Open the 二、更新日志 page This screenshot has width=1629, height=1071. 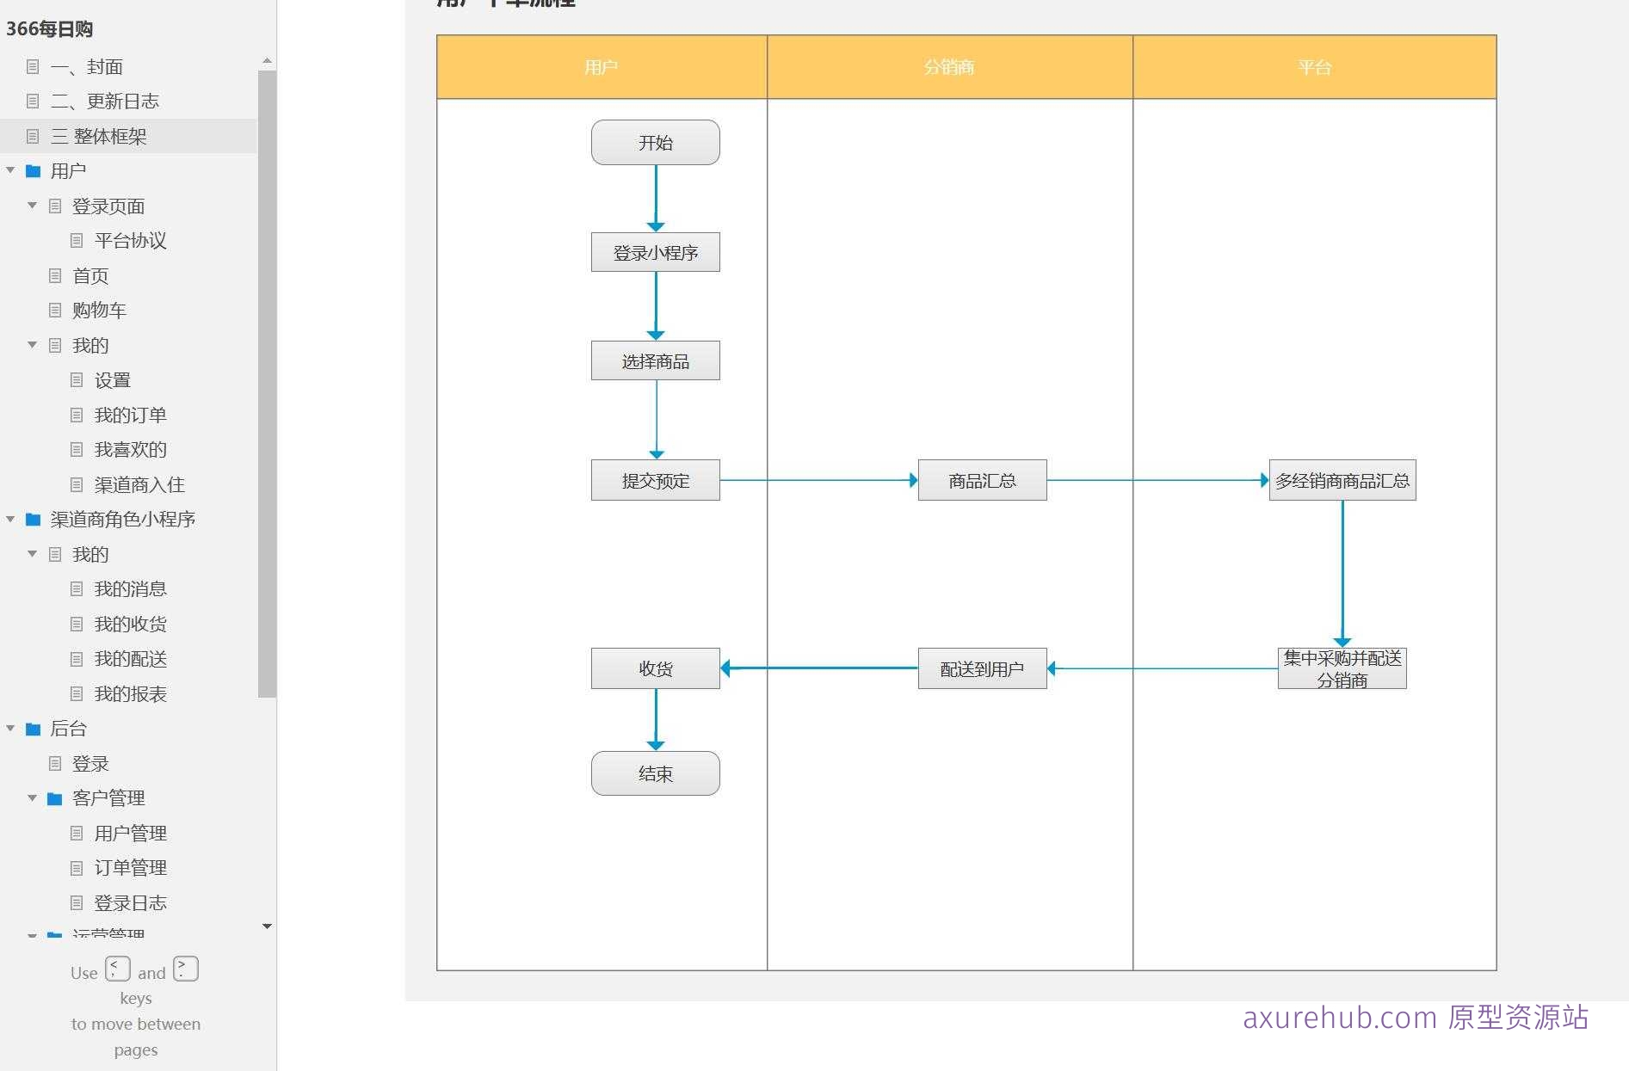[104, 102]
